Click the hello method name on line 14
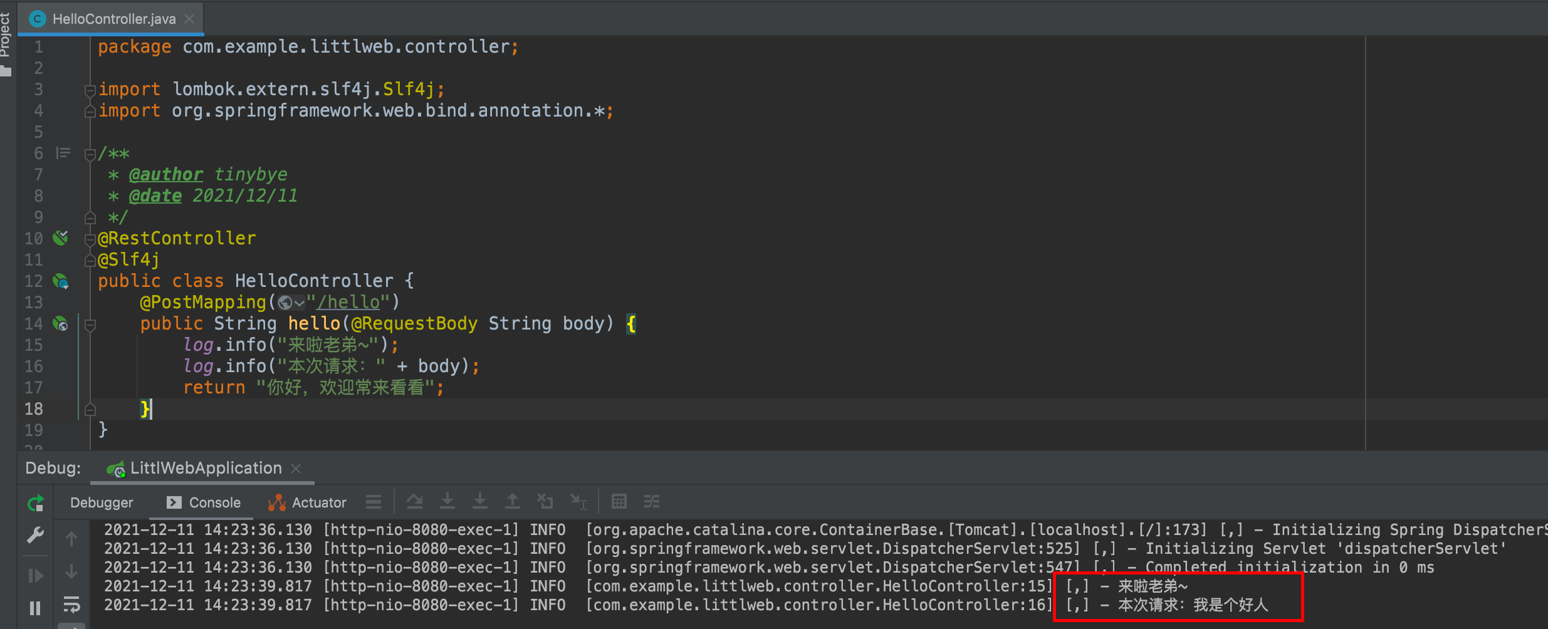 click(314, 323)
